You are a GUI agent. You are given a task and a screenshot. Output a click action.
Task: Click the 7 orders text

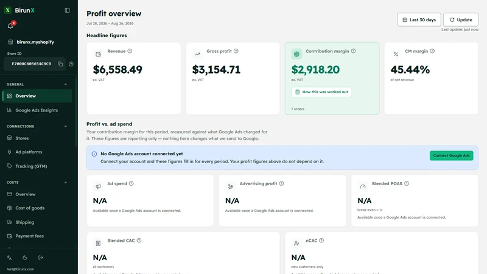298,109
